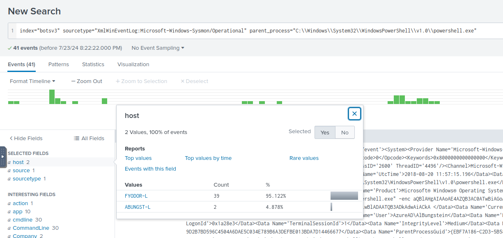The width and height of the screenshot is (503, 238).
Task: Click the Rare values link
Action: pos(304,158)
